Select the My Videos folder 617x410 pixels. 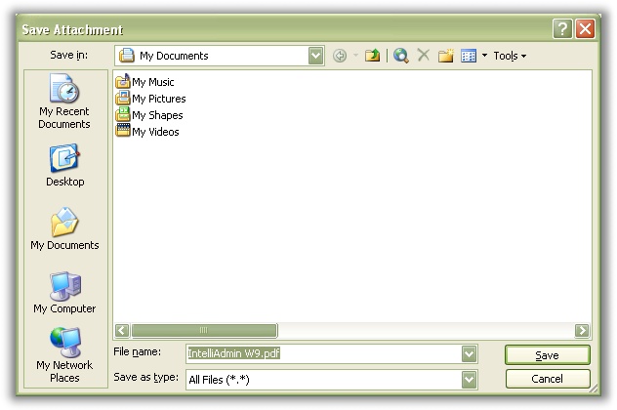(147, 132)
